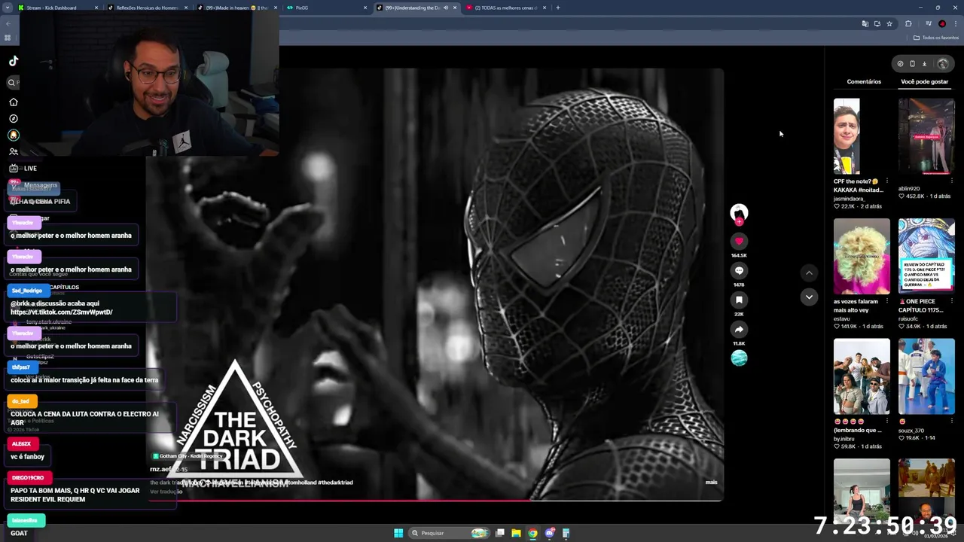This screenshot has width=964, height=542.
Task: Open the tab search dropdown arrow in Chrome
Action: pyautogui.click(x=8, y=8)
